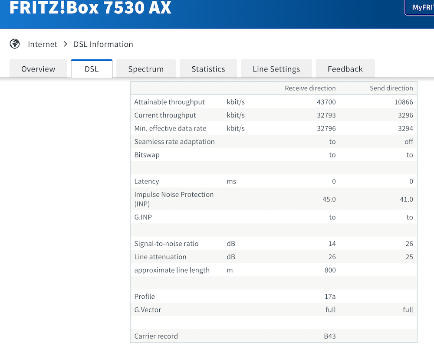
Task: Select the Signal-to-noise ratio label
Action: pyautogui.click(x=166, y=244)
